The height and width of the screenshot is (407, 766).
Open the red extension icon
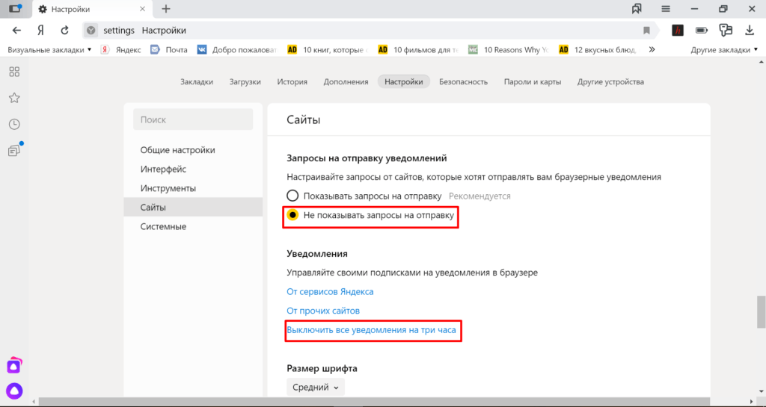[678, 30]
